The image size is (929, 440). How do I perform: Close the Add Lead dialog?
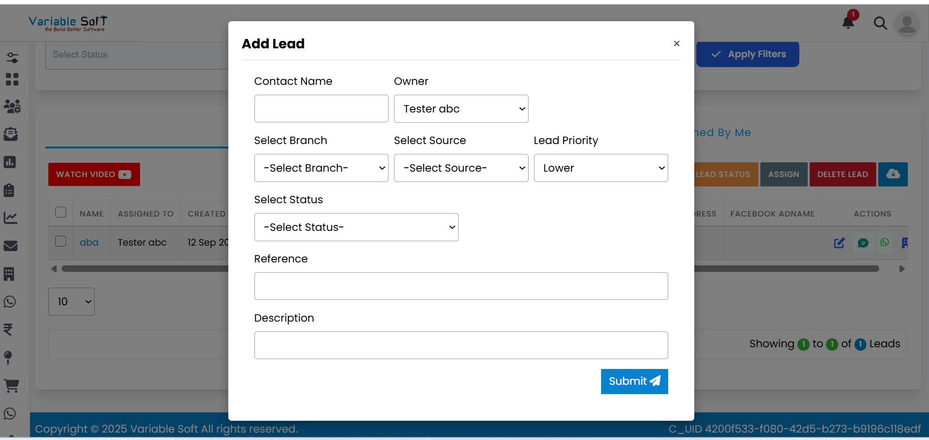(677, 43)
